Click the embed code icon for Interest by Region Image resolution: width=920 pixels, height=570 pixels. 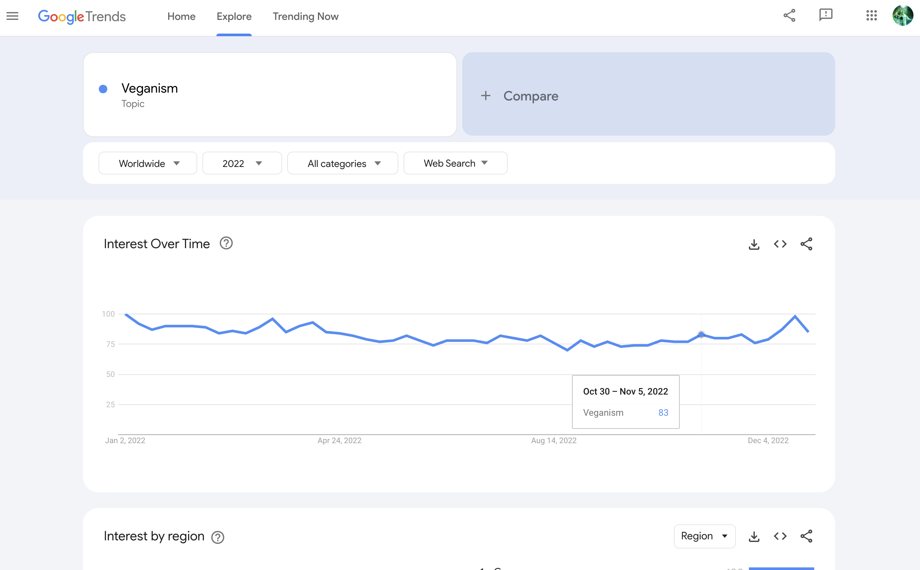point(780,536)
